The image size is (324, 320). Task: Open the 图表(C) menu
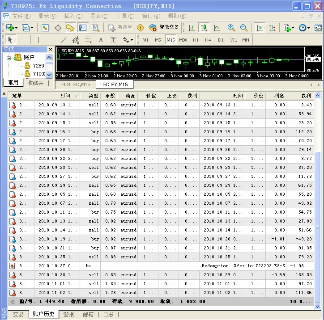(x=99, y=16)
